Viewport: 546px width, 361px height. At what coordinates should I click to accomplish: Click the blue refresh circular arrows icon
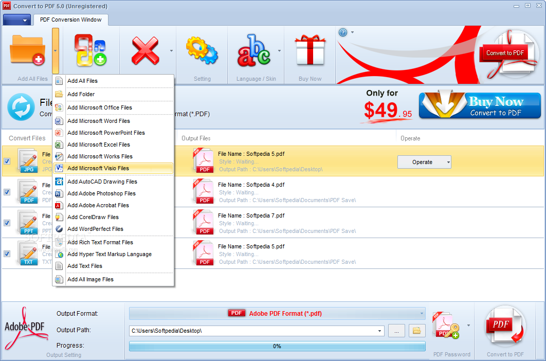[x=21, y=107]
